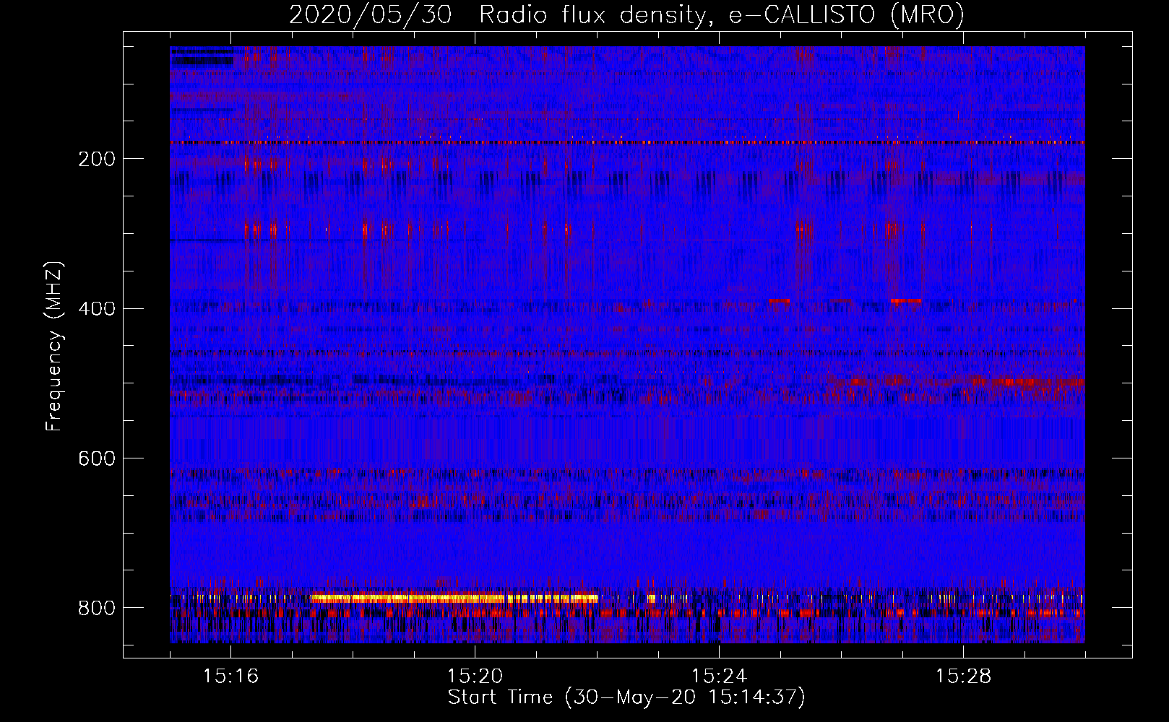This screenshot has height=722, width=1169.
Task: Click the red burst near 400 MHz around 15:27
Action: 906,300
